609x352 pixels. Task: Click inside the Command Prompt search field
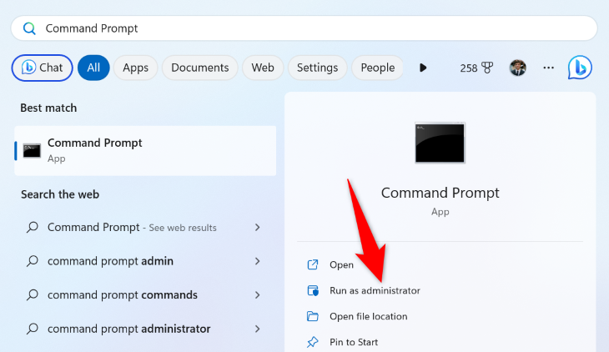pos(317,28)
